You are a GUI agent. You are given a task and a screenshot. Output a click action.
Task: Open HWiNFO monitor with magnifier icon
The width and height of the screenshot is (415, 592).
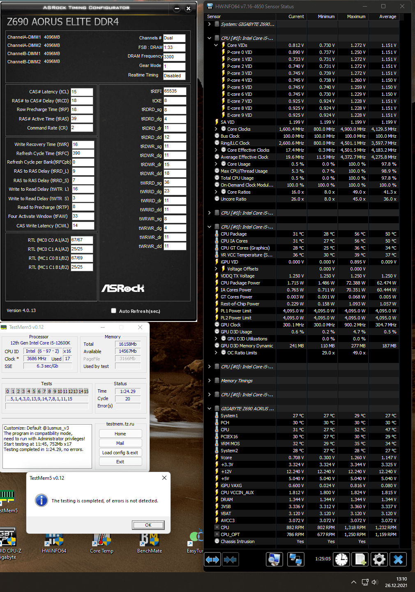coord(274,560)
